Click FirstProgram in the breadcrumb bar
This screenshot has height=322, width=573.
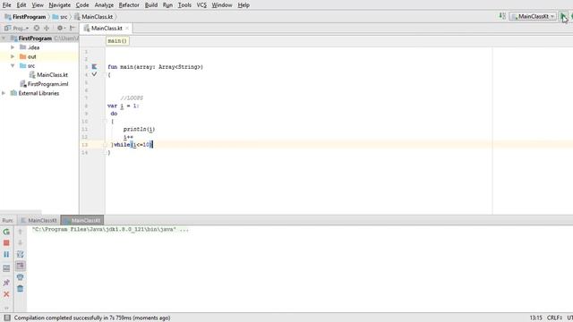click(26, 17)
